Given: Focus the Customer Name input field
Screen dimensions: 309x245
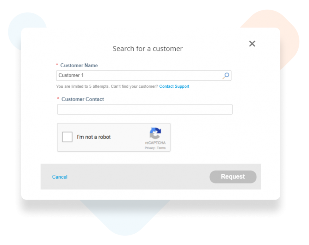Looking at the screenshot, I should (x=144, y=75).
